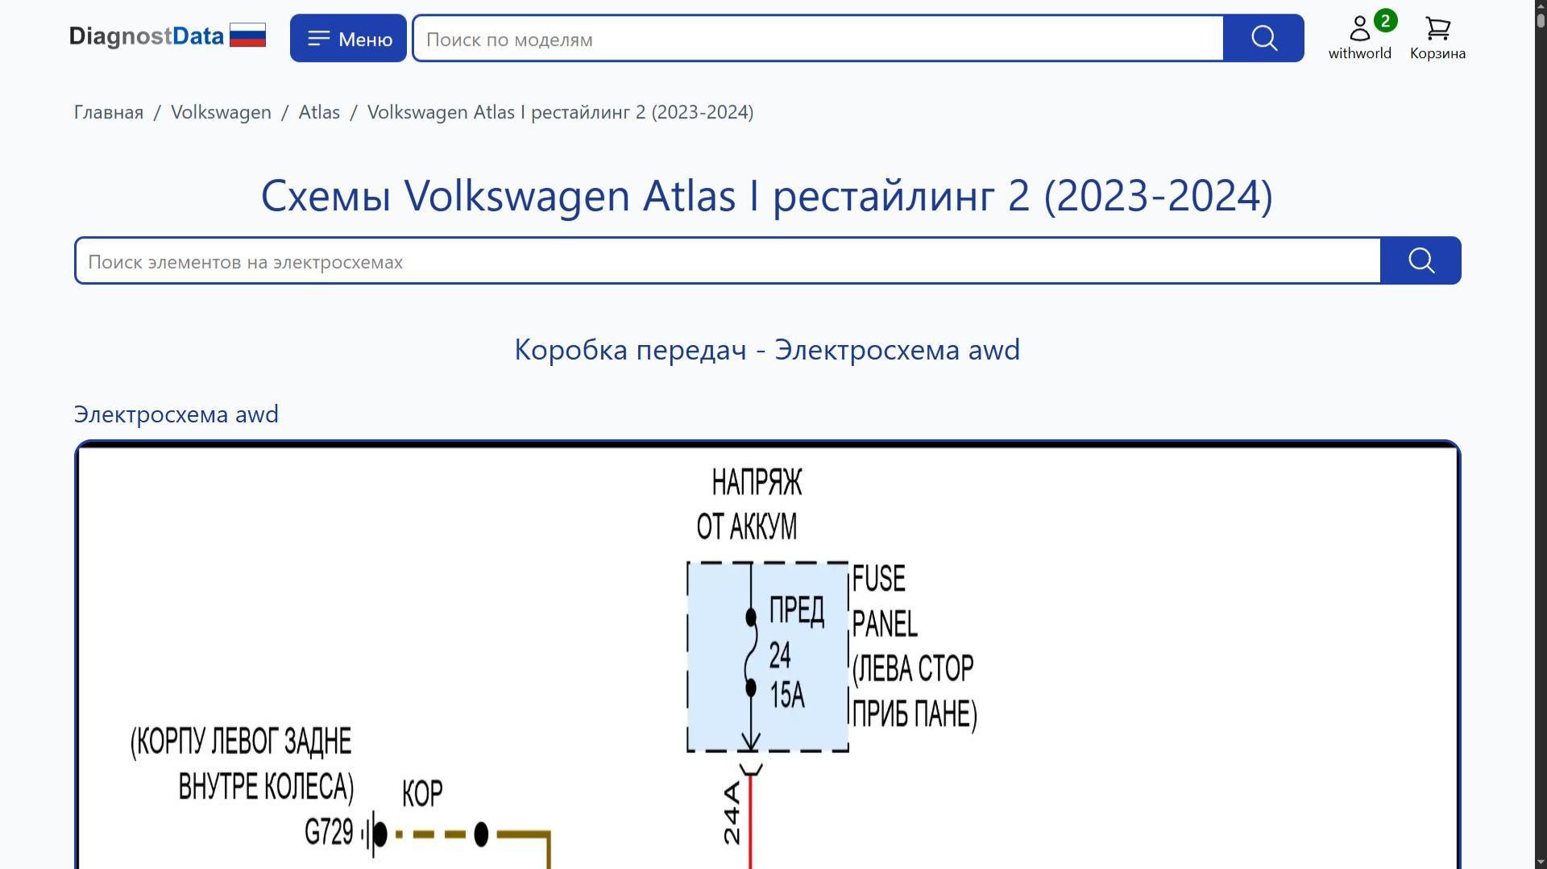This screenshot has width=1547, height=869.
Task: Open the withworld user account icon
Action: tap(1359, 37)
